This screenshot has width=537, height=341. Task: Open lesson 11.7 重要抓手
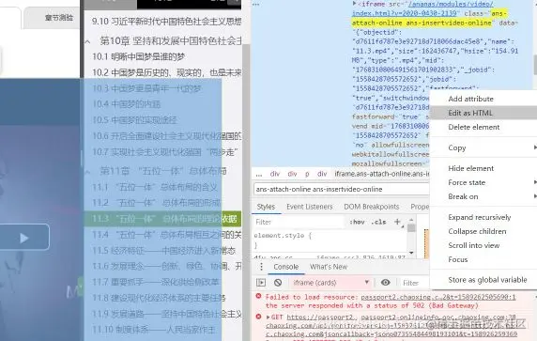(x=156, y=282)
